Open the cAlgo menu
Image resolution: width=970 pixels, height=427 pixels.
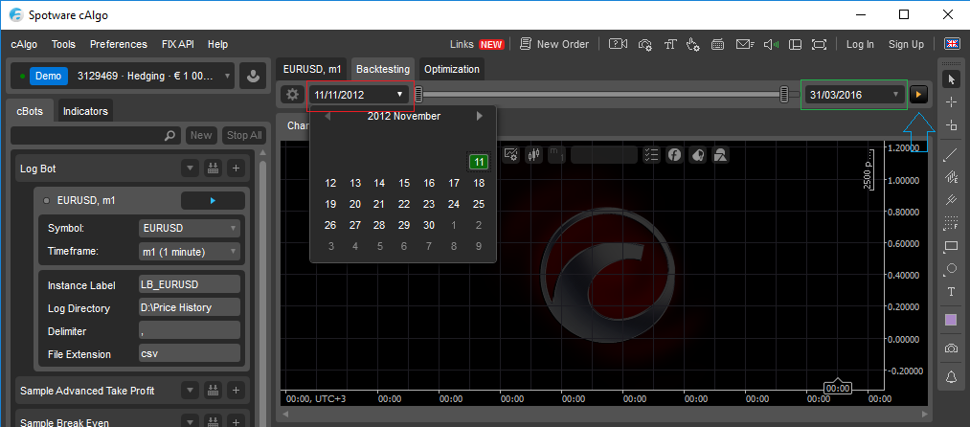point(25,44)
